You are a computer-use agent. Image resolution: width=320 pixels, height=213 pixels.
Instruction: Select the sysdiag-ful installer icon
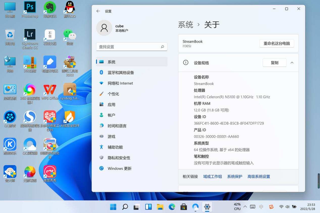pyautogui.click(x=70, y=92)
